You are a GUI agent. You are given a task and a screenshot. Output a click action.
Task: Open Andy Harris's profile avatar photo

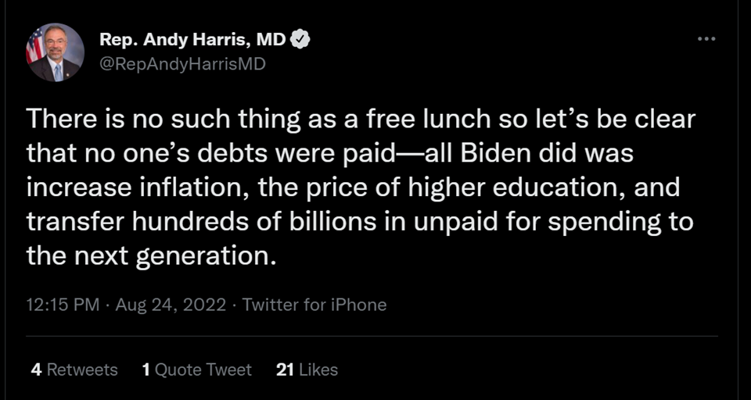coord(55,52)
